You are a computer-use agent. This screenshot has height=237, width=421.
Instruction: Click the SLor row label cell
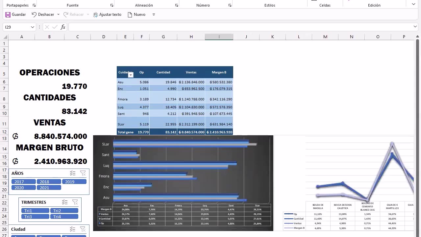click(x=125, y=122)
